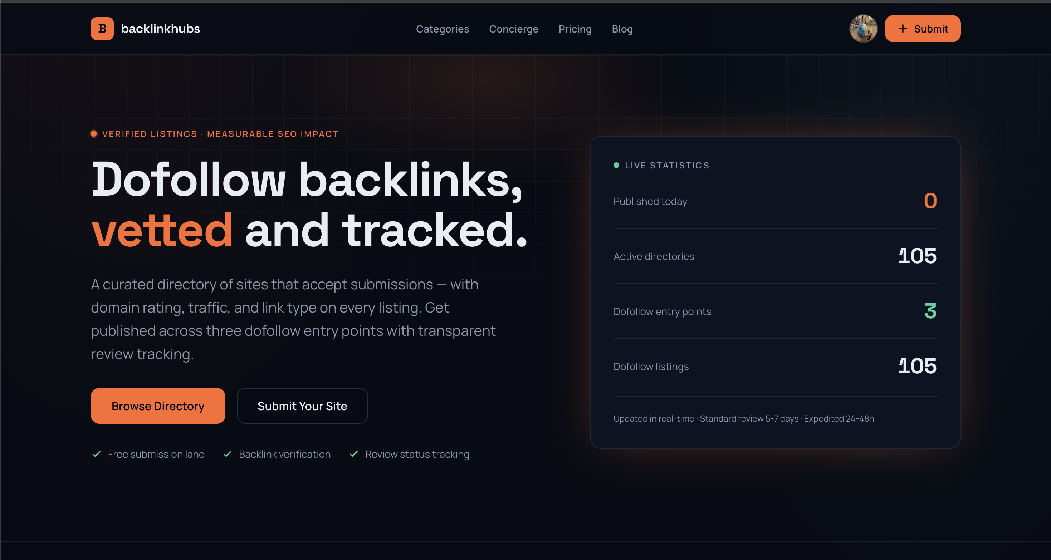Click the green Live Statistics status dot
The image size is (1051, 560).
click(x=616, y=165)
